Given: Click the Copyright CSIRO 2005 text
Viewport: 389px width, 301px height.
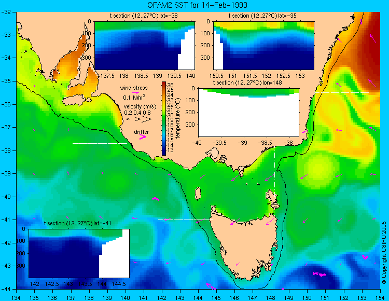Looking at the screenshot, I should coord(384,253).
